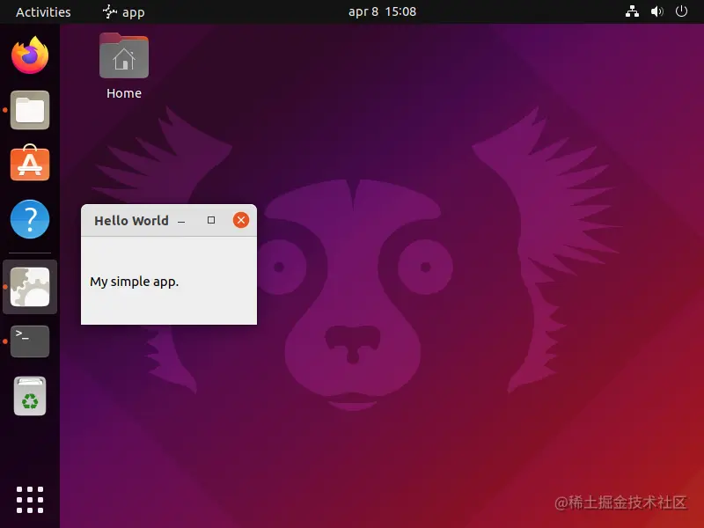Click the My simple app text
This screenshot has height=528, width=704.
coord(134,282)
